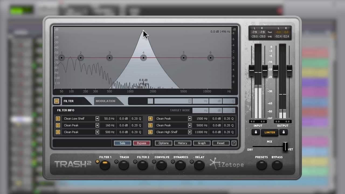This screenshot has height=194, width=345.
Task: Toggle the Filter 1 power button
Action: (97, 162)
